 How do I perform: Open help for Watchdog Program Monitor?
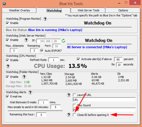point(45,19)
